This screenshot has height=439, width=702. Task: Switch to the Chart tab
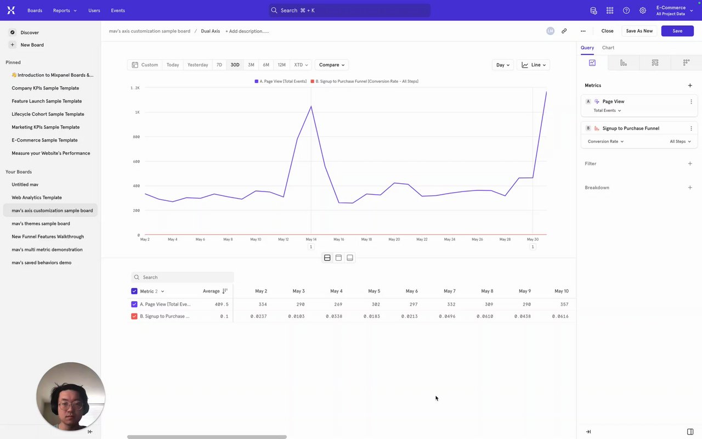(x=608, y=48)
